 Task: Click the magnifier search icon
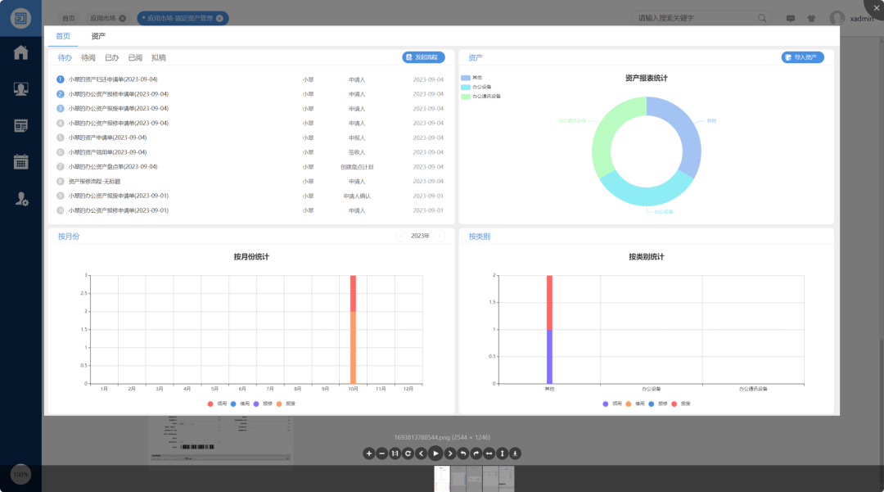[762, 18]
